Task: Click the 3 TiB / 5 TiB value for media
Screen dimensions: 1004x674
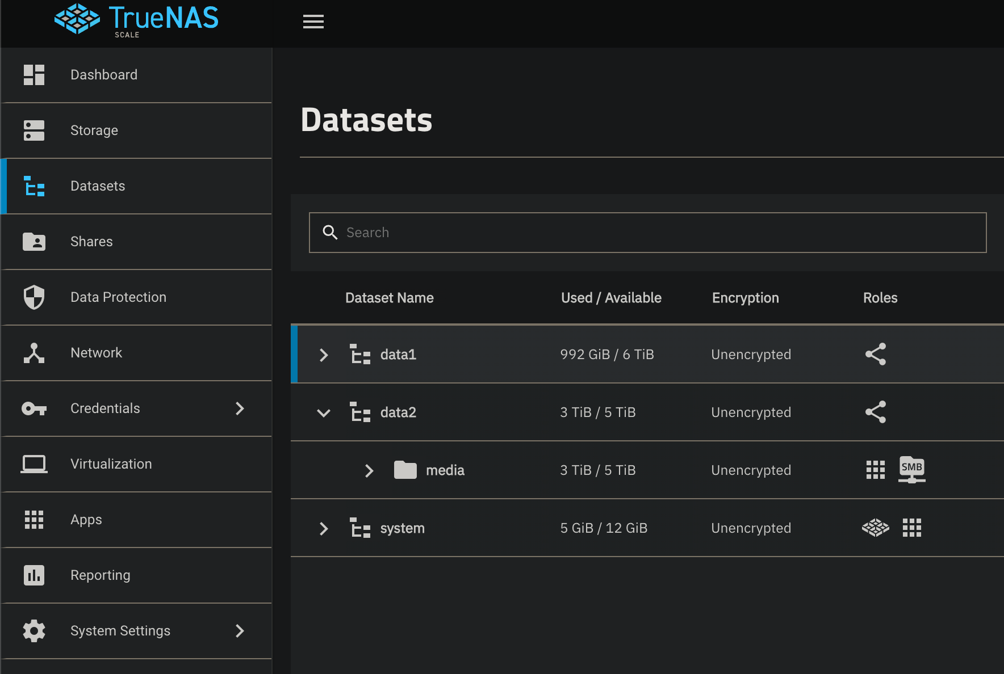Action: tap(598, 470)
